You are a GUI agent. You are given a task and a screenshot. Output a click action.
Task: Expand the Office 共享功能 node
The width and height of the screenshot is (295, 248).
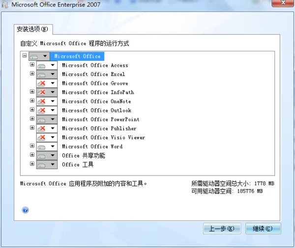(x=32, y=154)
